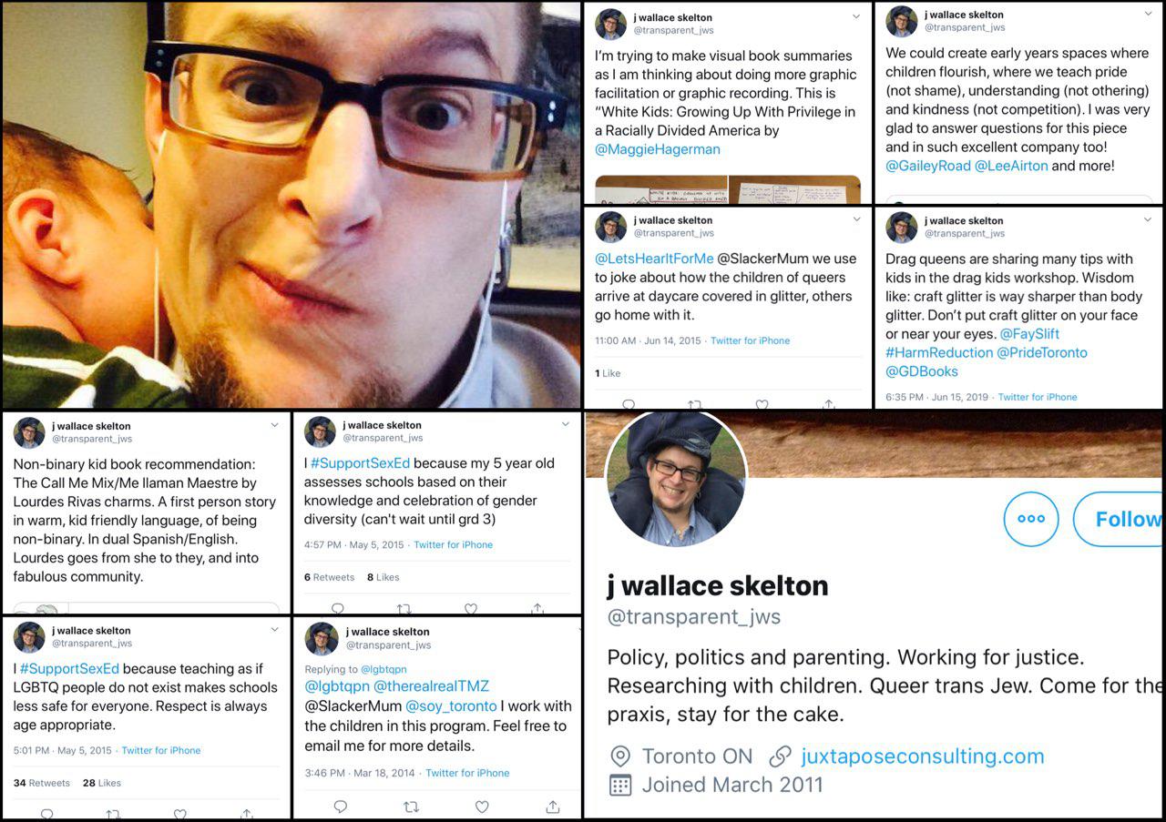Share the March 18, 2014 reply tweet
Image resolution: width=1166 pixels, height=822 pixels.
point(552,807)
